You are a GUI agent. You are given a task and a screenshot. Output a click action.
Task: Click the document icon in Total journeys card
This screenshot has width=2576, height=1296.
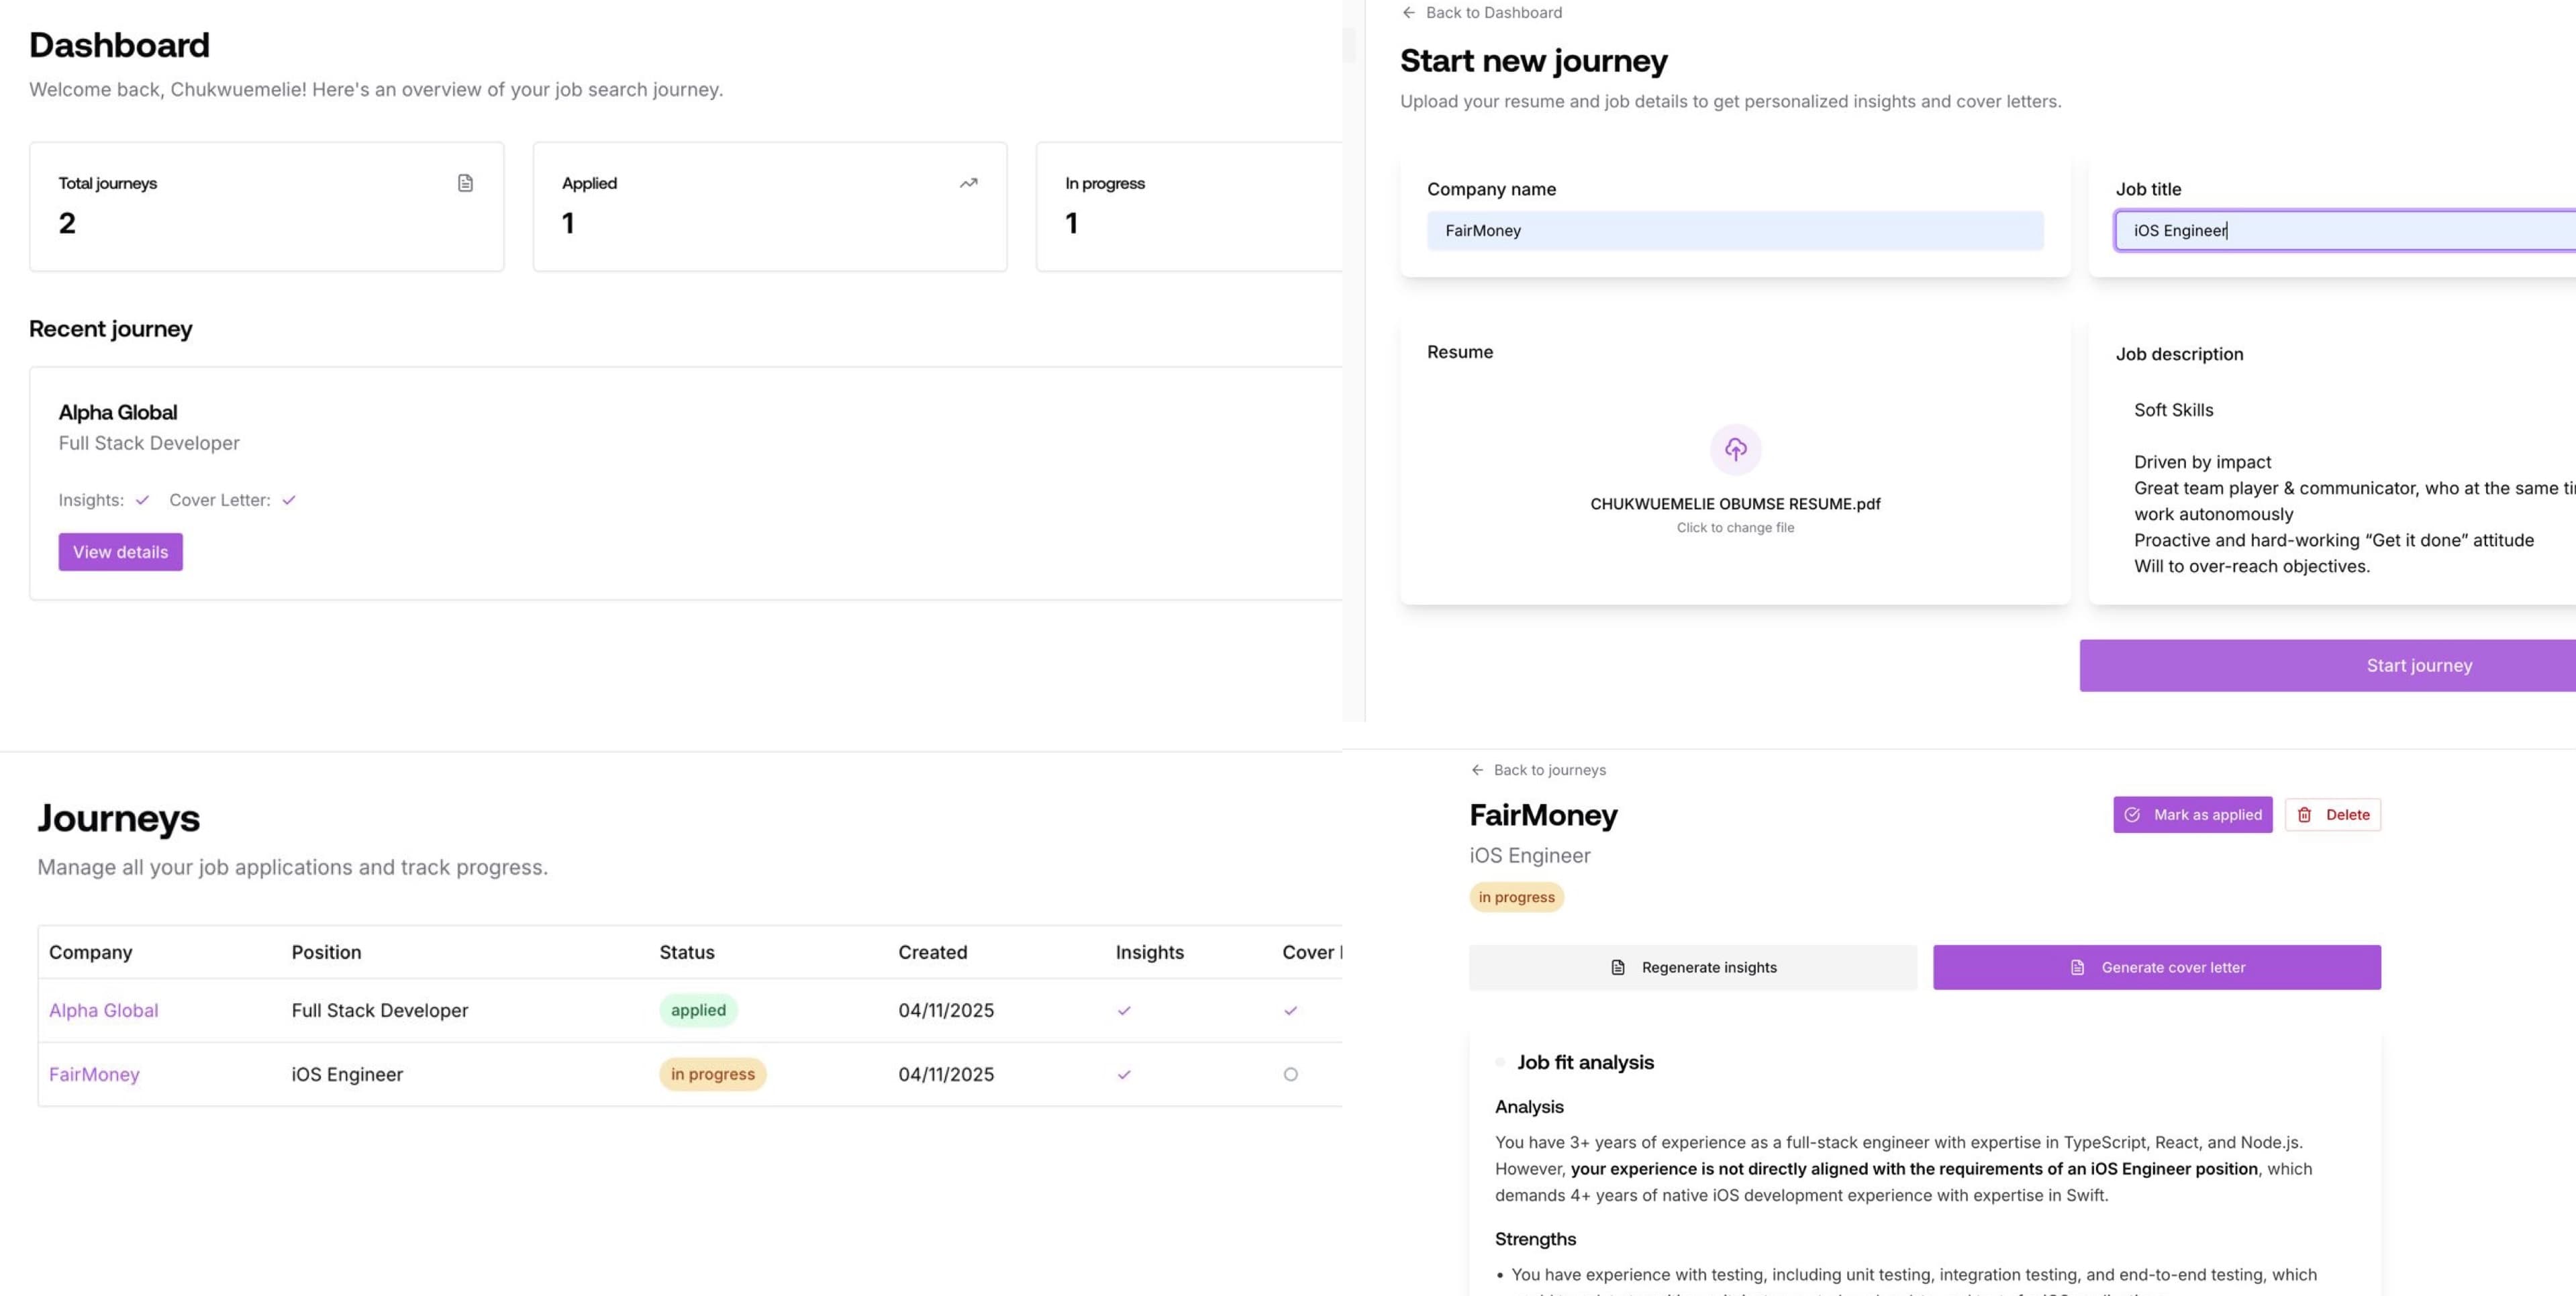465,183
